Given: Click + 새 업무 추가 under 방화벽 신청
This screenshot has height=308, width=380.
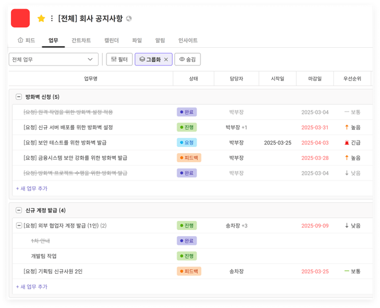Looking at the screenshot, I should click(32, 188).
